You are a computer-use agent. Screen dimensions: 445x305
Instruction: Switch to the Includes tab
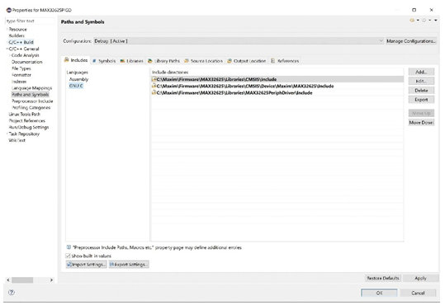coord(76,60)
